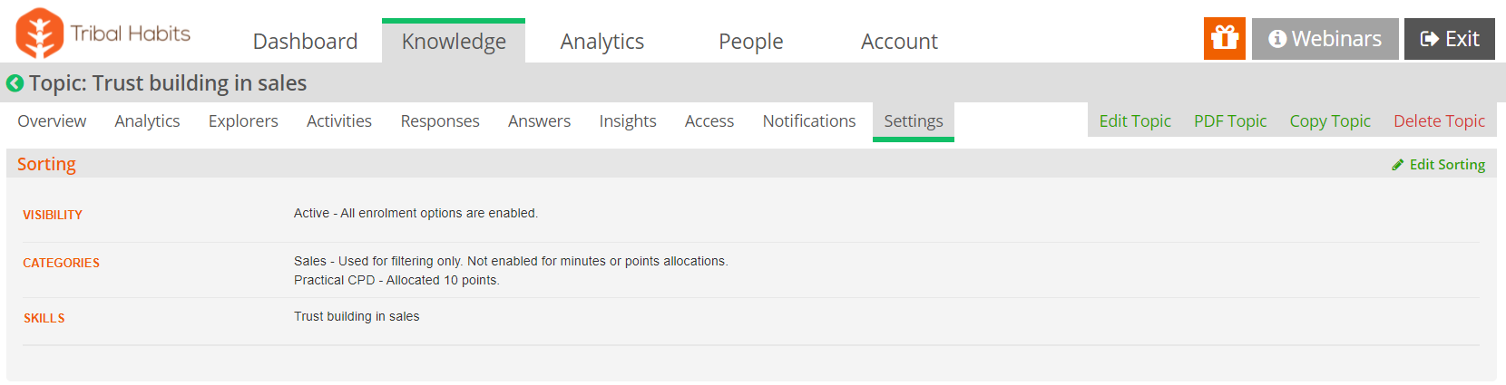Viewport: 1506px width, 385px height.
Task: Open Webinars info button
Action: click(1325, 39)
